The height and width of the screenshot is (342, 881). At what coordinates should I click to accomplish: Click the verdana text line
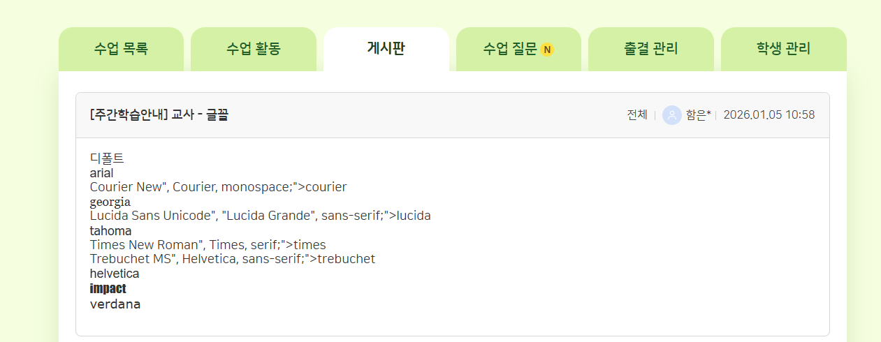[x=115, y=304]
